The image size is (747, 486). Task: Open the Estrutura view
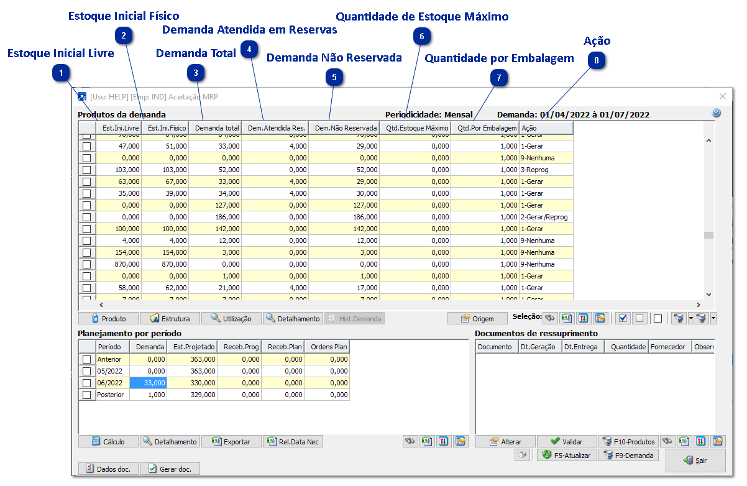pyautogui.click(x=169, y=318)
